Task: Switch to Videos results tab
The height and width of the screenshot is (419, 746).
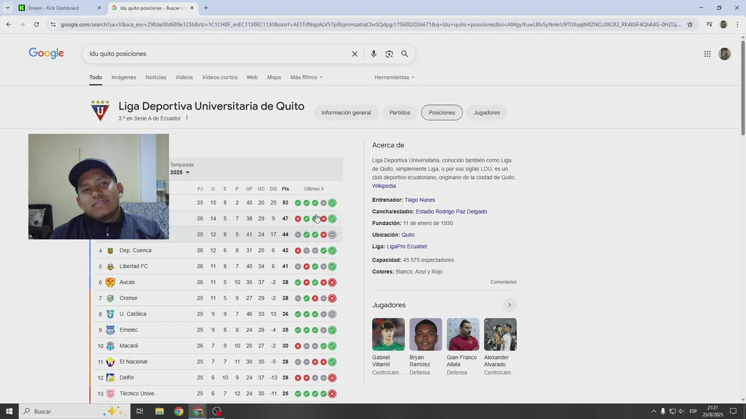Action: click(184, 77)
